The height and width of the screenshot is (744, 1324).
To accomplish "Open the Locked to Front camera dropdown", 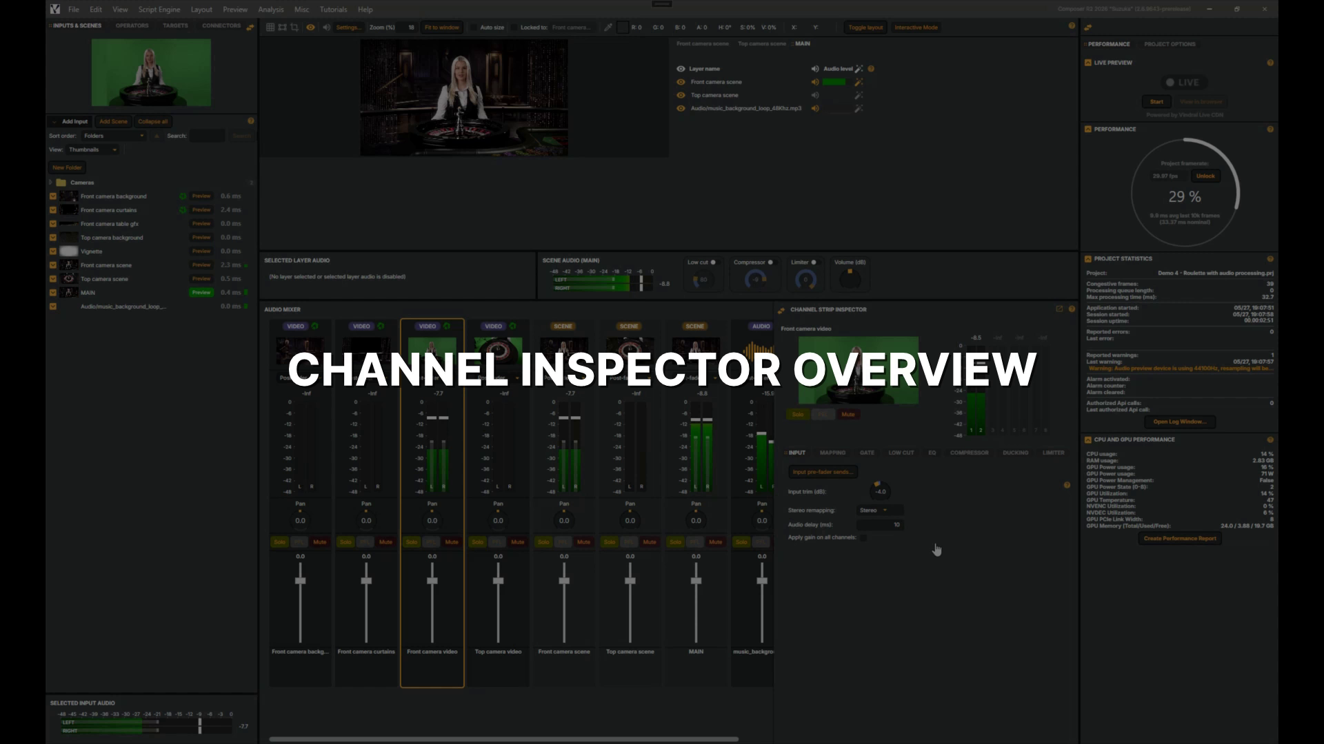I will pyautogui.click(x=573, y=28).
